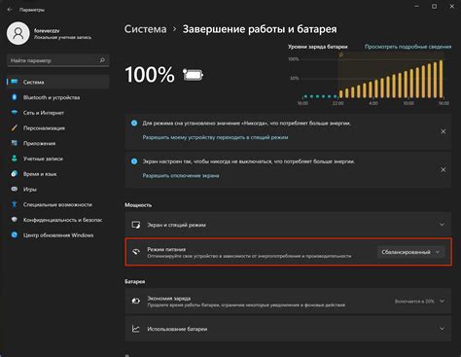This screenshot has height=357, width=461.
Task: Click the Специальные возможности accessibility icon
Action: tap(15, 204)
